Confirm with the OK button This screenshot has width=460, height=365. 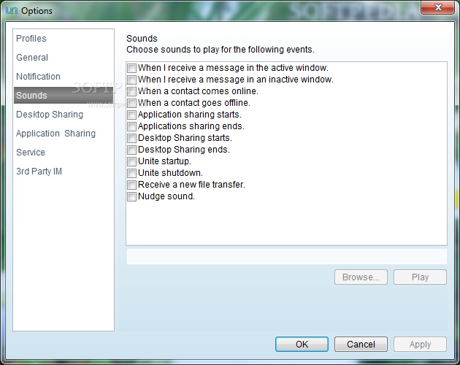[302, 344]
